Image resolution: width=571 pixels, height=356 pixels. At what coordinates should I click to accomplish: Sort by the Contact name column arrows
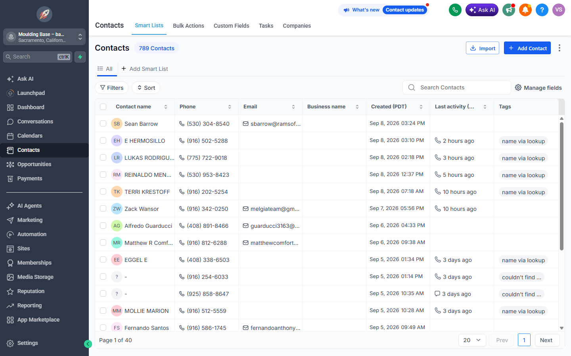tap(166, 107)
